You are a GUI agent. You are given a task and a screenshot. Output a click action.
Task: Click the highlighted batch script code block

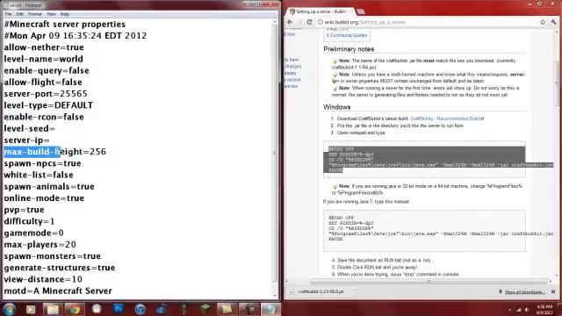click(x=424, y=160)
